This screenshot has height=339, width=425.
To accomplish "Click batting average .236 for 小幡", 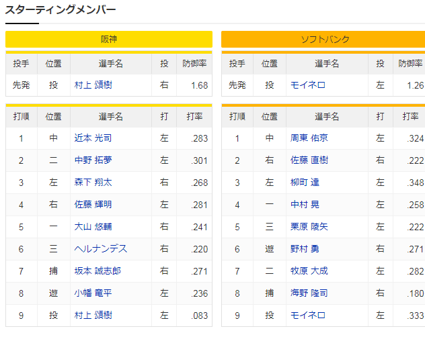I will (x=200, y=293).
